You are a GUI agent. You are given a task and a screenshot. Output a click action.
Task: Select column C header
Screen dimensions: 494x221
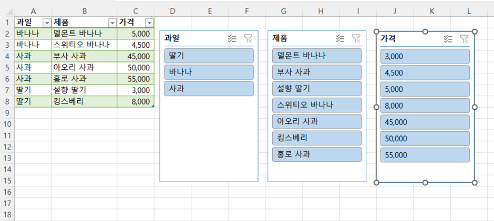click(x=136, y=12)
